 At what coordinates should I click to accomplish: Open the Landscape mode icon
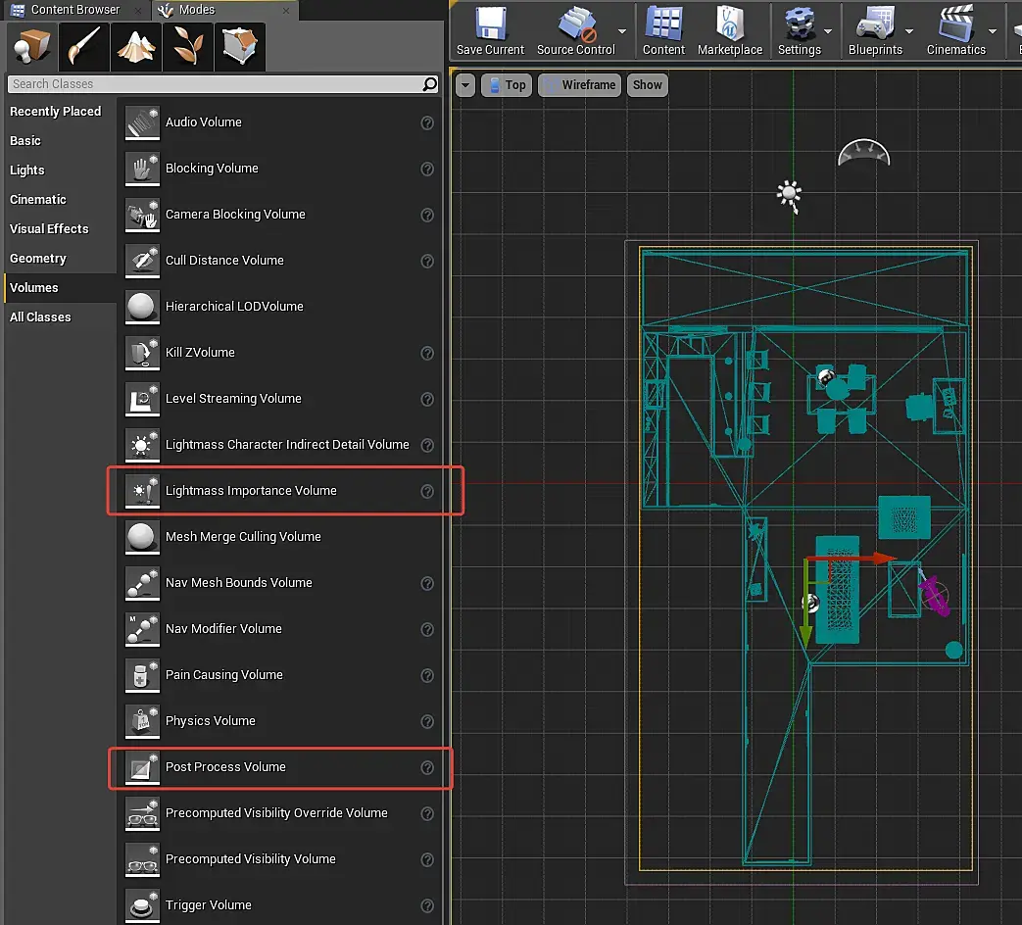click(135, 46)
